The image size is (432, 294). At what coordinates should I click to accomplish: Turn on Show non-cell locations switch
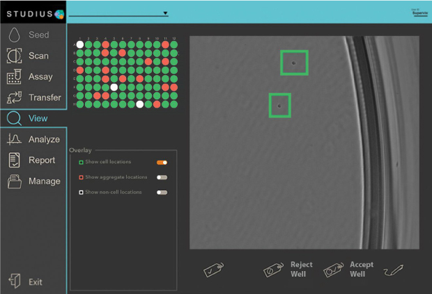[162, 192]
